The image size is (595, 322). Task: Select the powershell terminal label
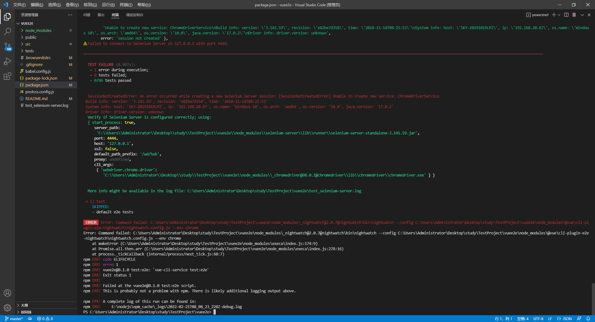(x=537, y=15)
